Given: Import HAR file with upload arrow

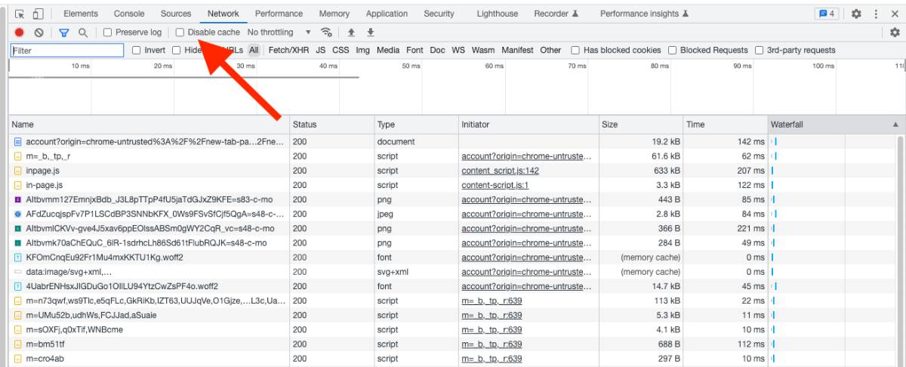Looking at the screenshot, I should [351, 32].
